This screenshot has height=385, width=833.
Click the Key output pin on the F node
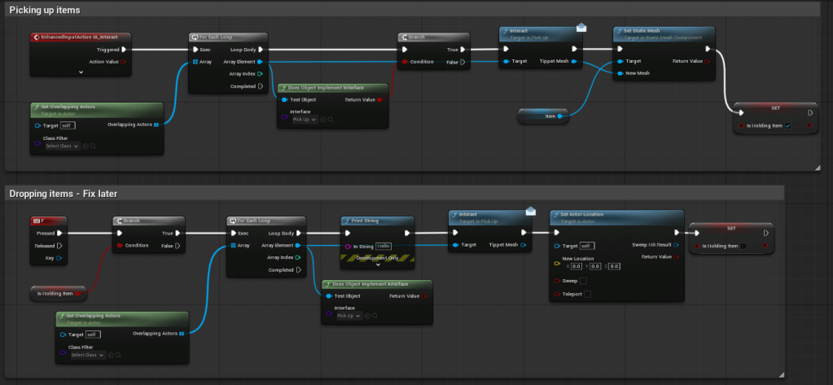click(59, 257)
